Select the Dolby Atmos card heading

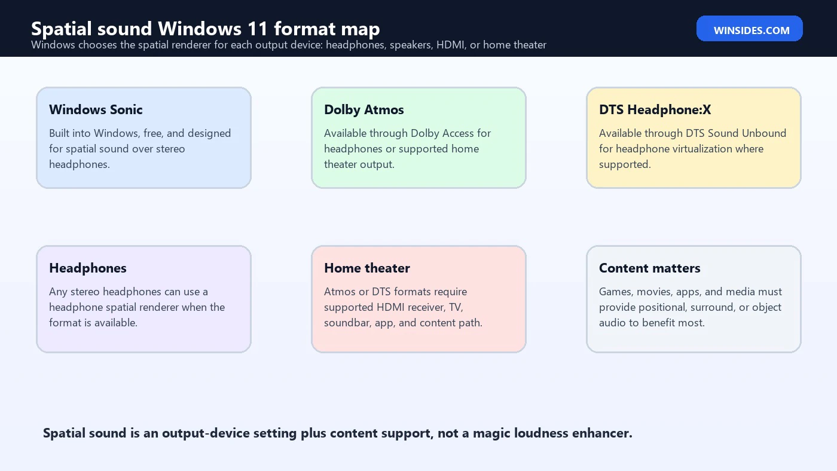[363, 109]
